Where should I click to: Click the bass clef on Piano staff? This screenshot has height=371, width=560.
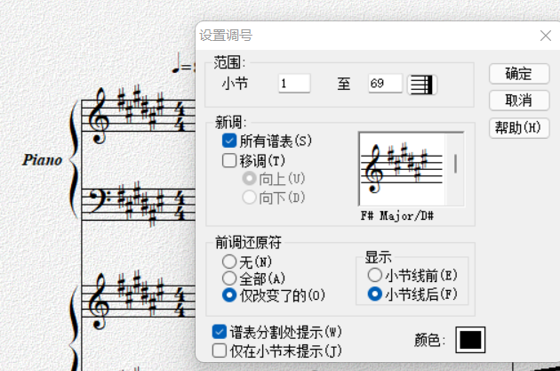coord(99,201)
